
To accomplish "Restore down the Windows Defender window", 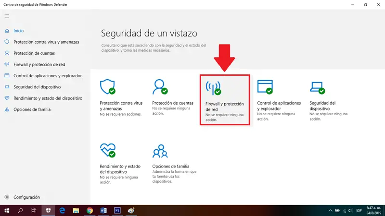I will pos(366,5).
